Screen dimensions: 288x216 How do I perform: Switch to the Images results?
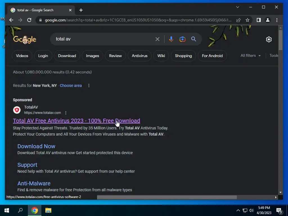click(93, 56)
